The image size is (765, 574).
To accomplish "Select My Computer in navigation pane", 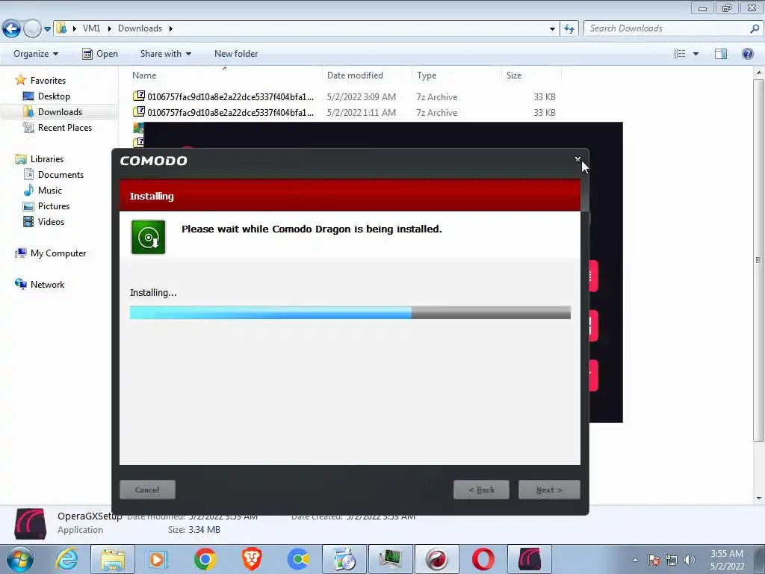I will click(x=58, y=253).
